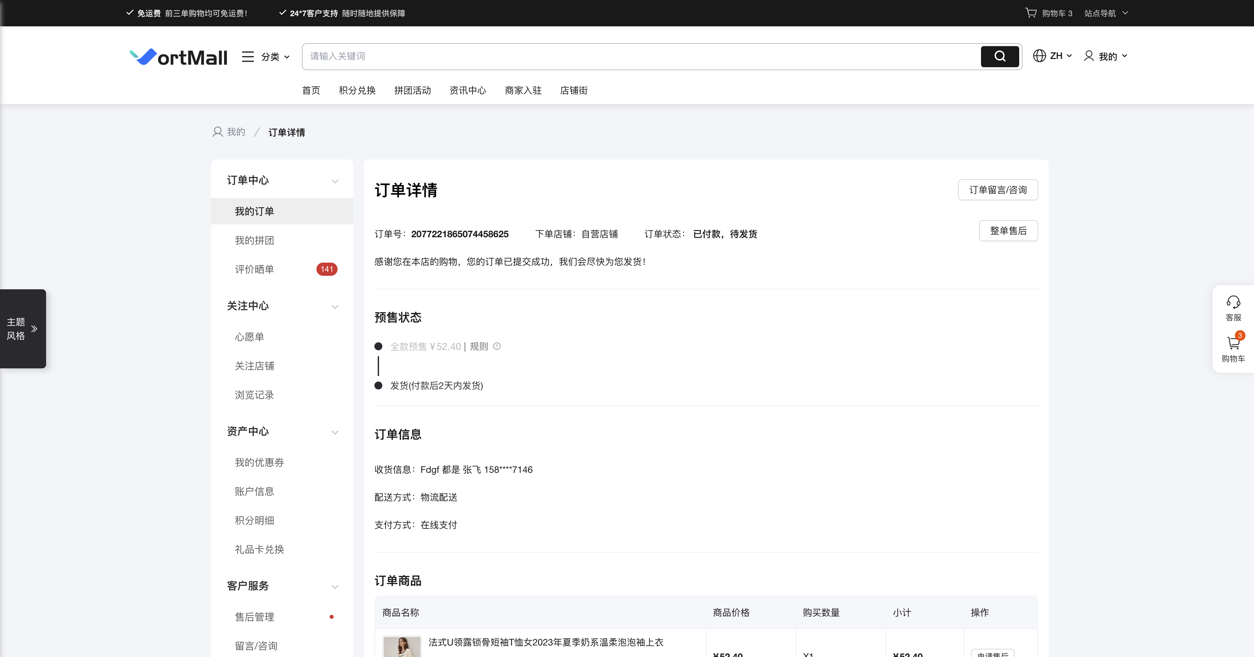Click the 自营店铺 store name
This screenshot has height=657, width=1254.
(x=599, y=234)
